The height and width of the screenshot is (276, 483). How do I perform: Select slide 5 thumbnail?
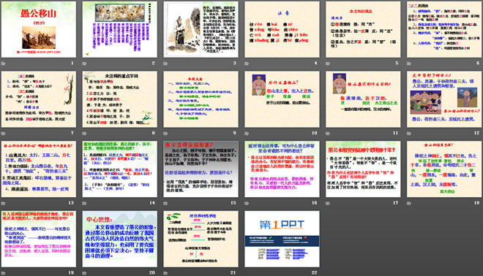[x=363, y=29]
